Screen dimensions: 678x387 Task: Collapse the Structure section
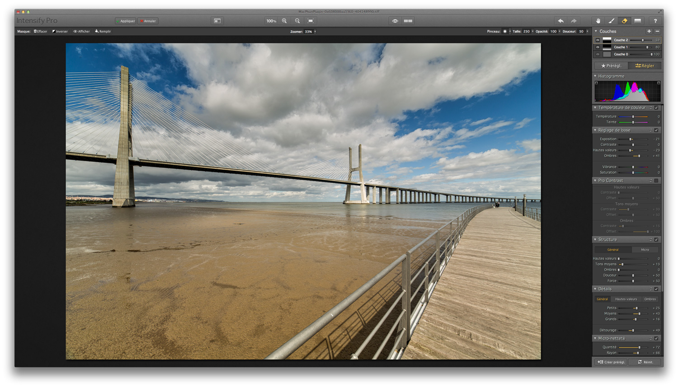595,240
